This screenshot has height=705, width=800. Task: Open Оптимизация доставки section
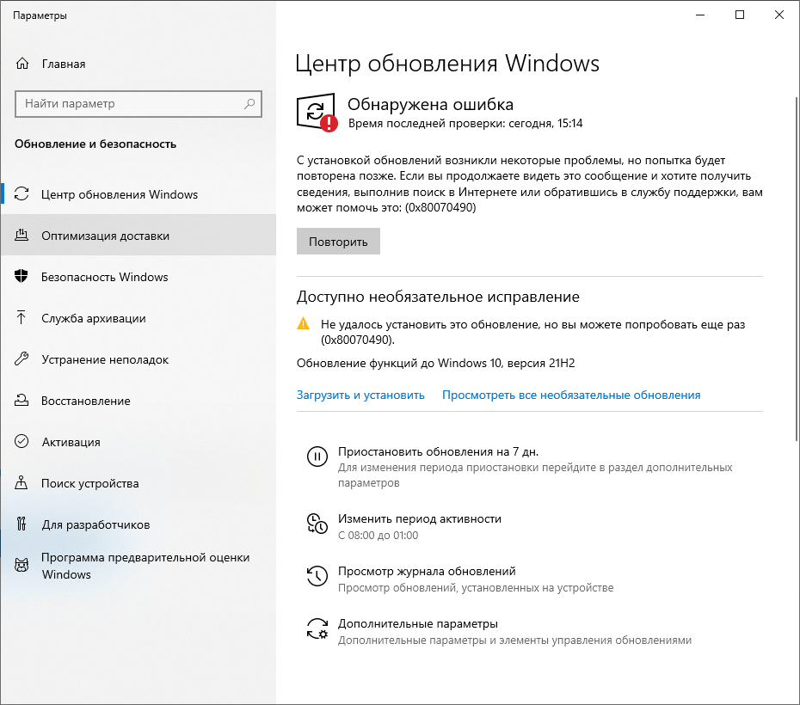[x=138, y=236]
